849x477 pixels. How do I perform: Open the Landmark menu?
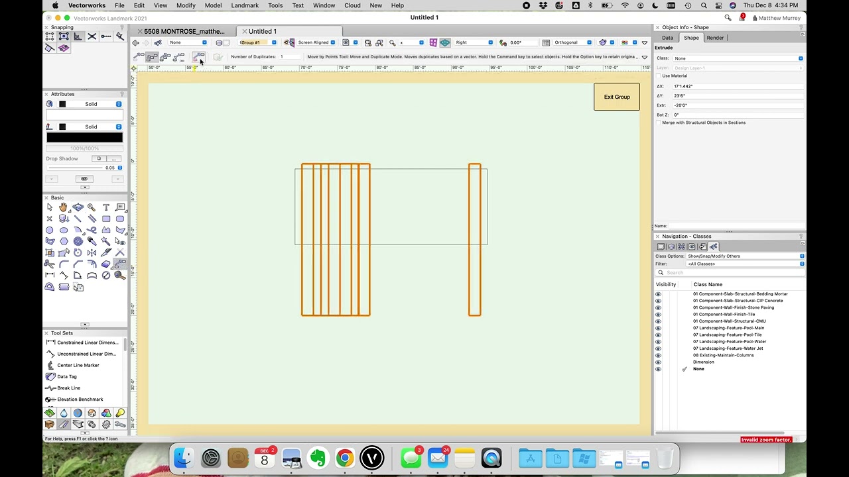click(245, 5)
